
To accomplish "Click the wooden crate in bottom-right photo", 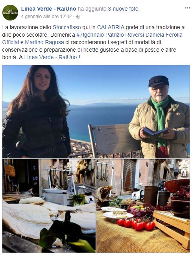I will pos(172,229).
